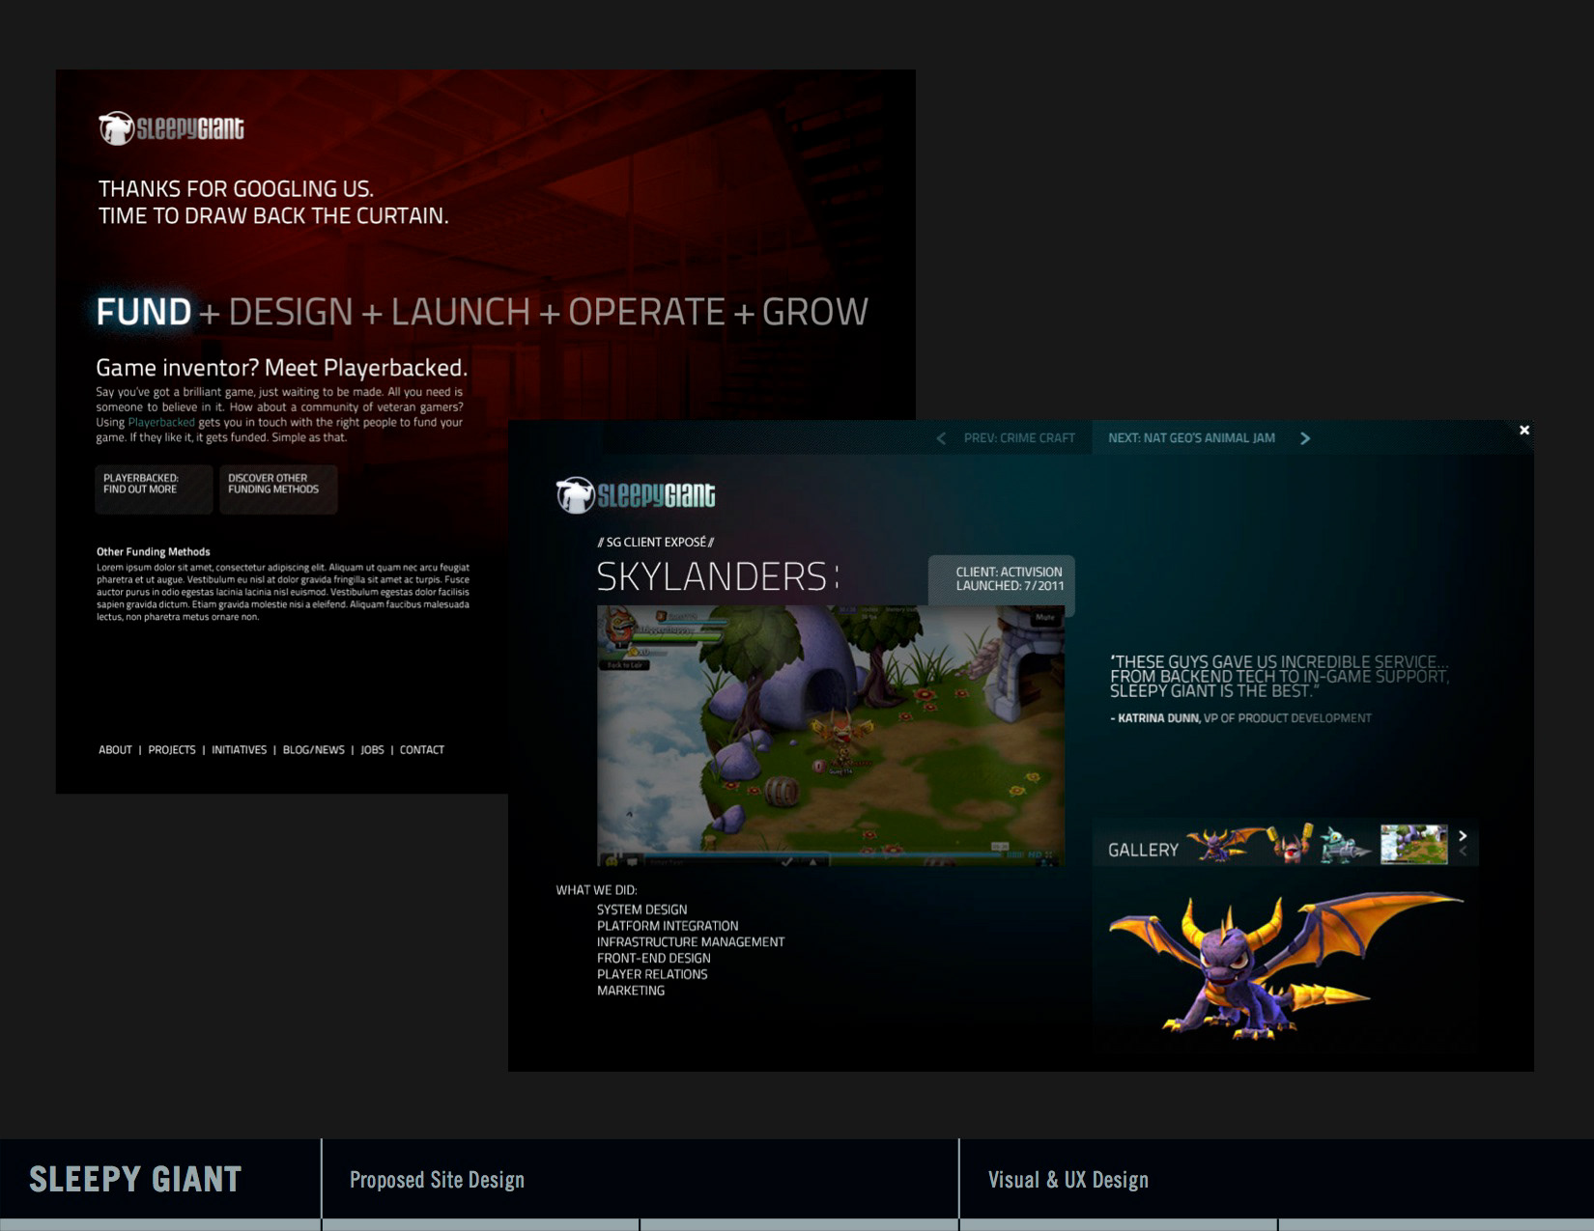This screenshot has width=1594, height=1231.
Task: Click 'Other Funding Methods' heading
Action: [153, 552]
